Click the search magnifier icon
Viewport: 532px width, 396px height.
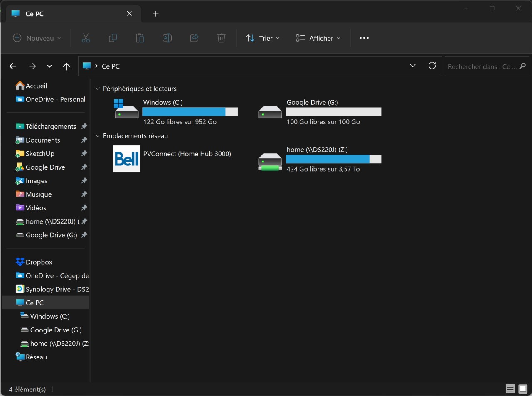click(x=522, y=66)
